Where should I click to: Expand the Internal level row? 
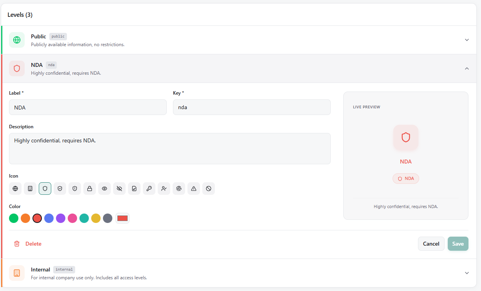click(467, 273)
